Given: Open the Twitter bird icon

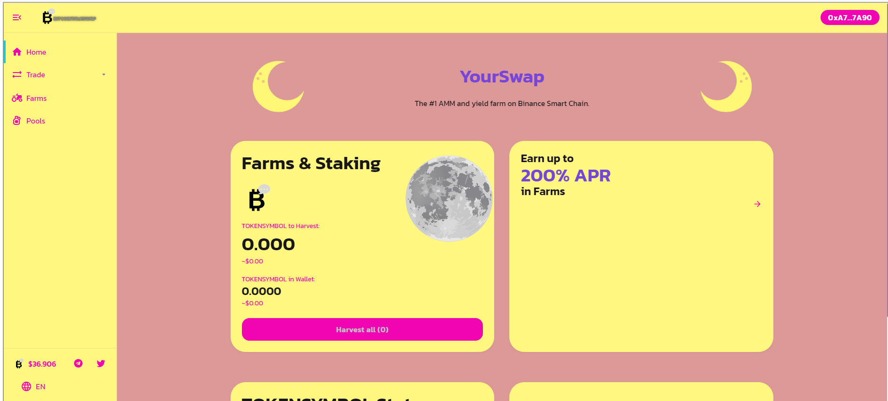Looking at the screenshot, I should pos(101,363).
